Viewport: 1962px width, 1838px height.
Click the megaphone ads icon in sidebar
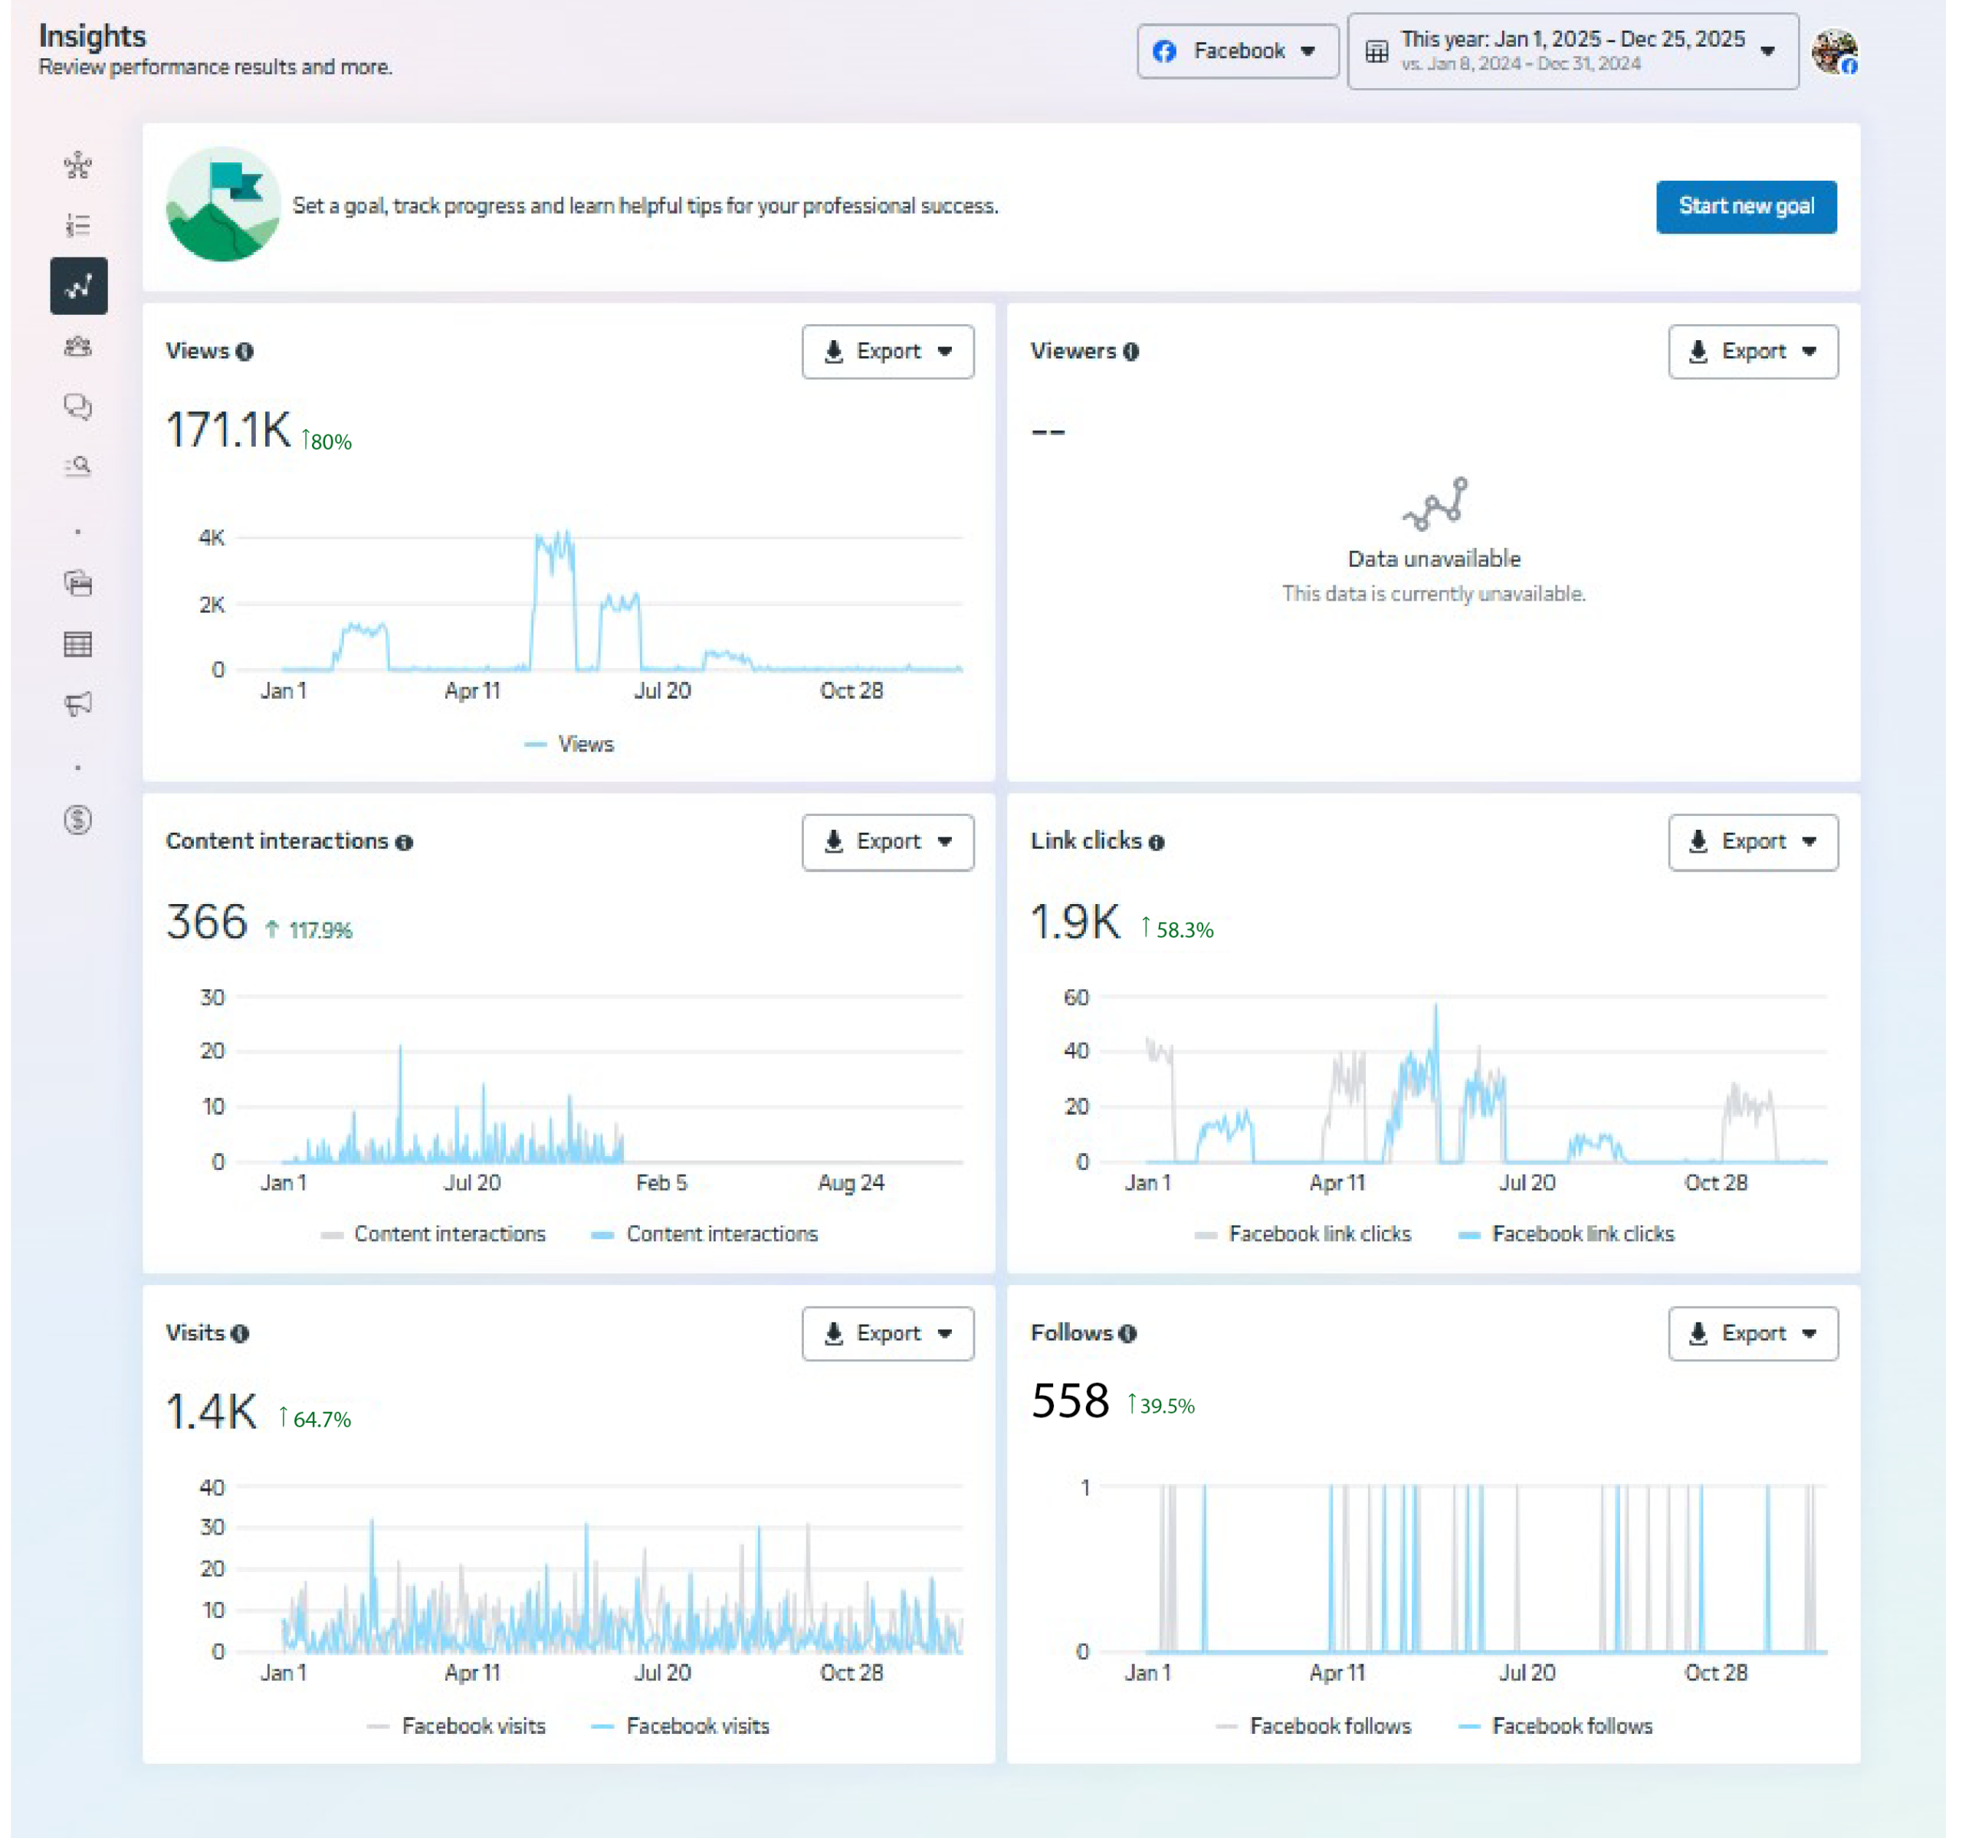click(78, 703)
